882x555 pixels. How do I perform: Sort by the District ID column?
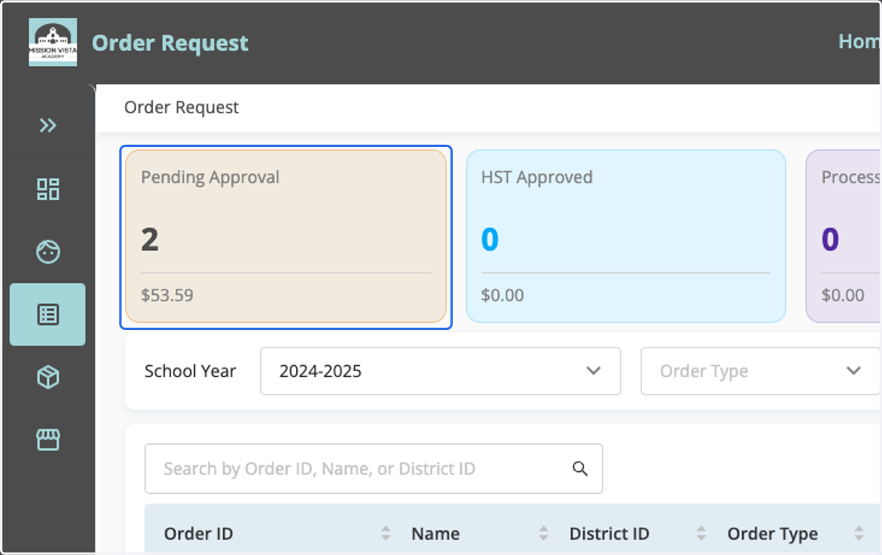701,534
